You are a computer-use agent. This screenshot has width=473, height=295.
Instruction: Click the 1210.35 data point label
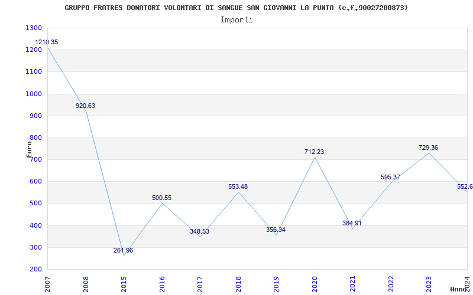47,42
